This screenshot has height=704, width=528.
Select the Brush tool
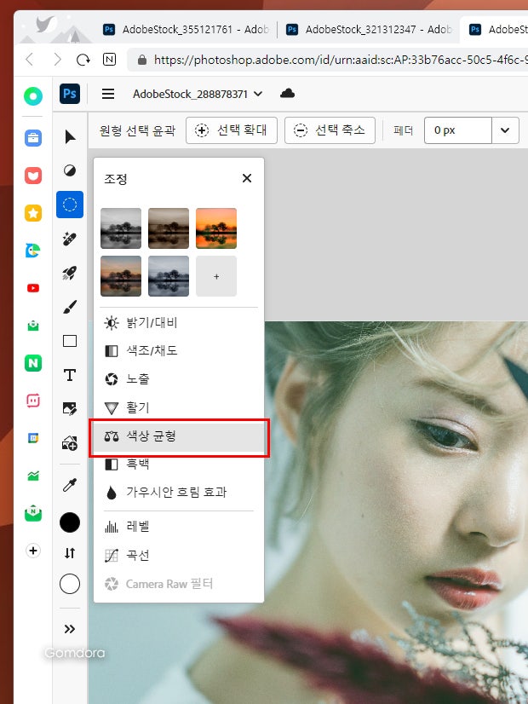(x=70, y=307)
